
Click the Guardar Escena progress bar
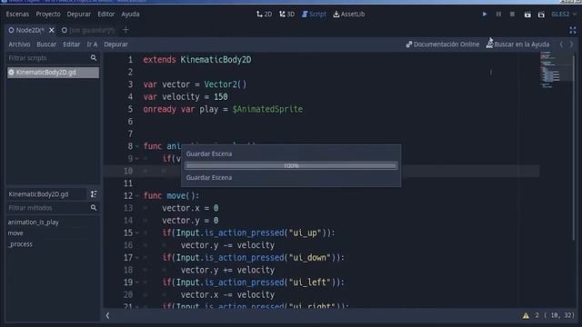point(291,165)
